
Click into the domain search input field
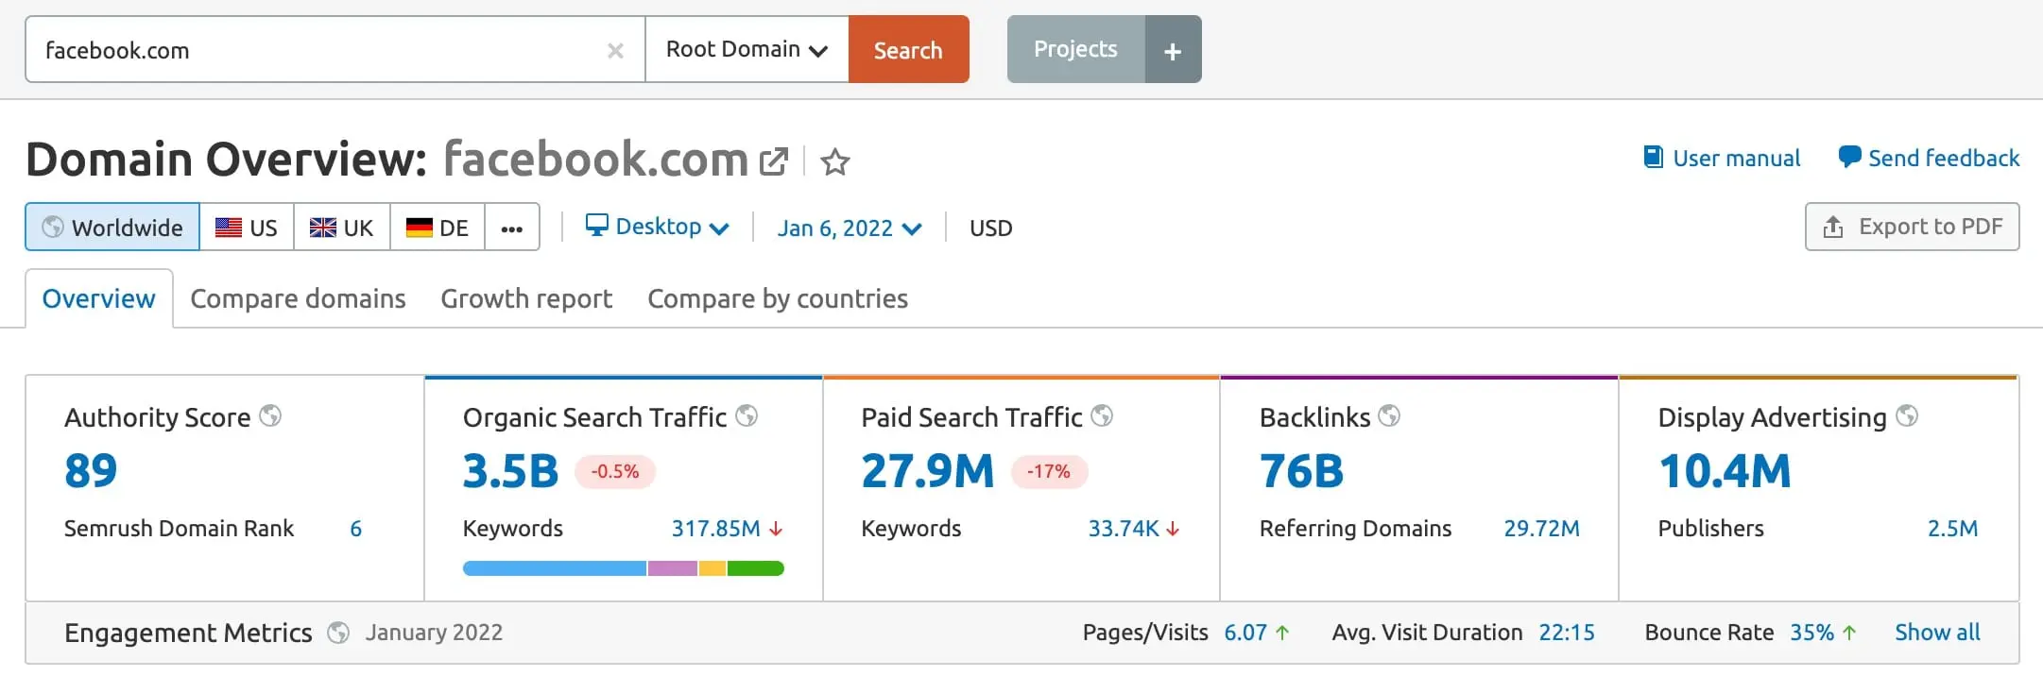pyautogui.click(x=312, y=51)
